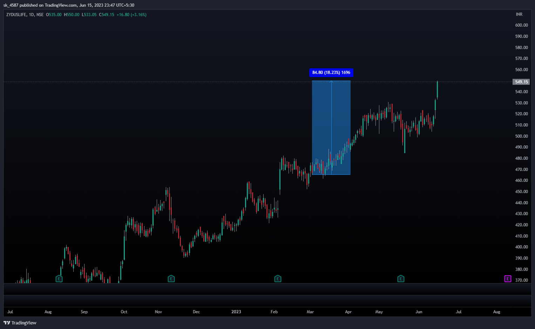The height and width of the screenshot is (329, 535).
Task: Click the 570.00 price axis label
Action: click(521, 59)
